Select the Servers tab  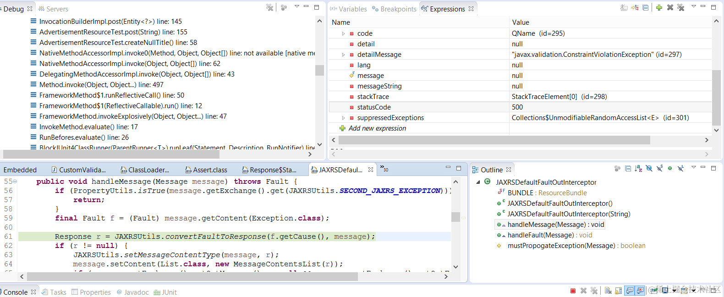[53, 9]
